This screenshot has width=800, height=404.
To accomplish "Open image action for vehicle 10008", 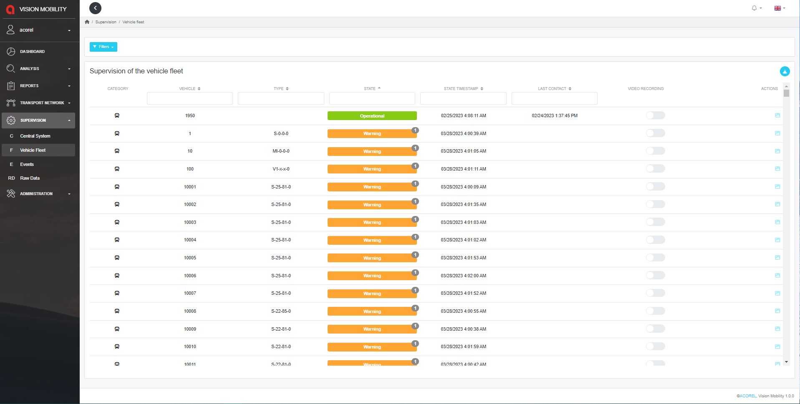I will 777,311.
